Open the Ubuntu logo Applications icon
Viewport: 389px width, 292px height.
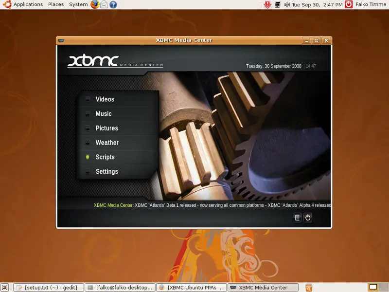pyautogui.click(x=7, y=4)
